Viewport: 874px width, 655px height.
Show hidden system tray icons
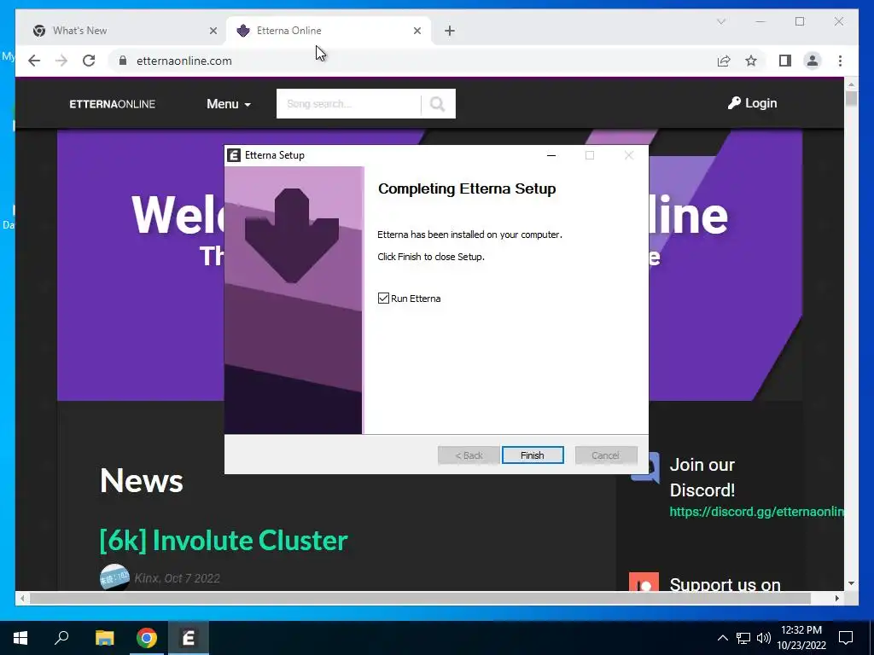[x=722, y=638]
